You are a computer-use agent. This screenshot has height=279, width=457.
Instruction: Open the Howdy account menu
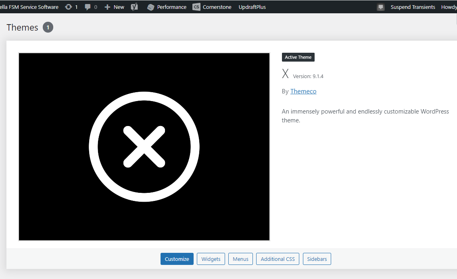(x=449, y=7)
